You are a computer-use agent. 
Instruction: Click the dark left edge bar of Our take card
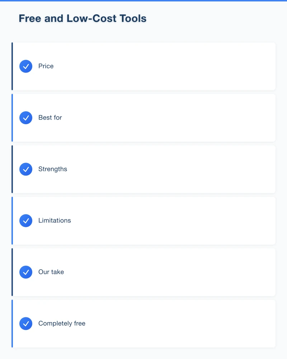(x=12, y=272)
